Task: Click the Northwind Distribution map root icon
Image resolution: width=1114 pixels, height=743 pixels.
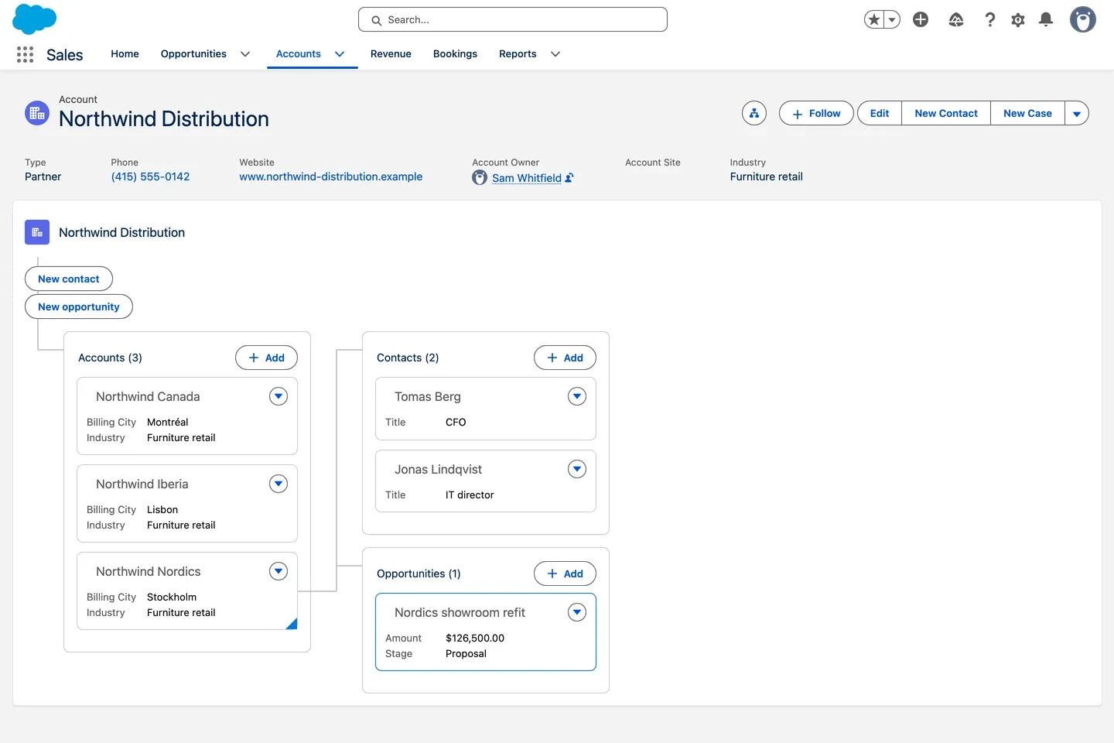Action: (x=37, y=232)
